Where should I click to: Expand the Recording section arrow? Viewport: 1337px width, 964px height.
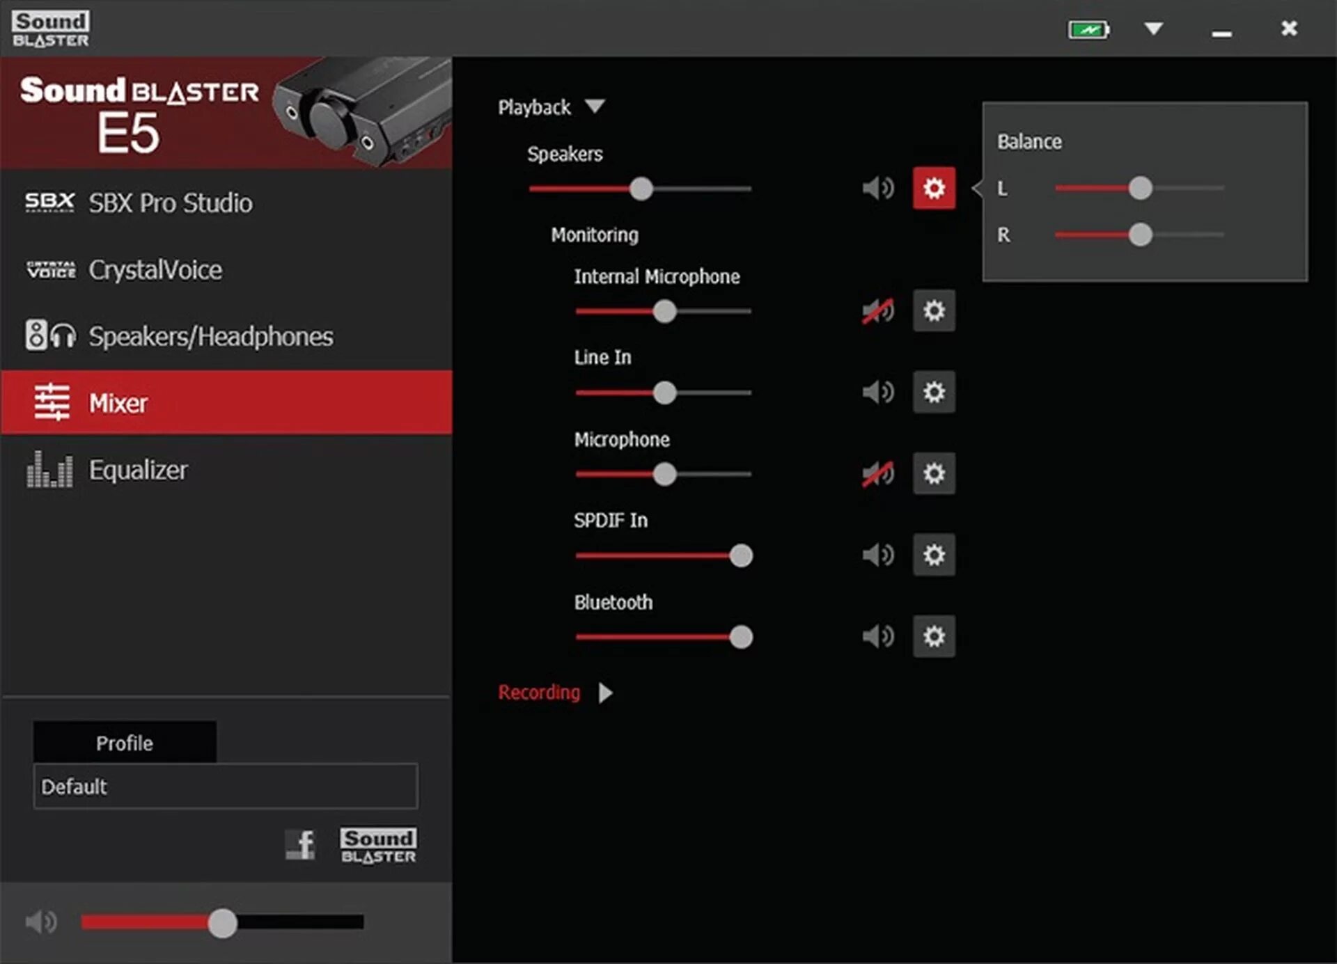point(605,693)
